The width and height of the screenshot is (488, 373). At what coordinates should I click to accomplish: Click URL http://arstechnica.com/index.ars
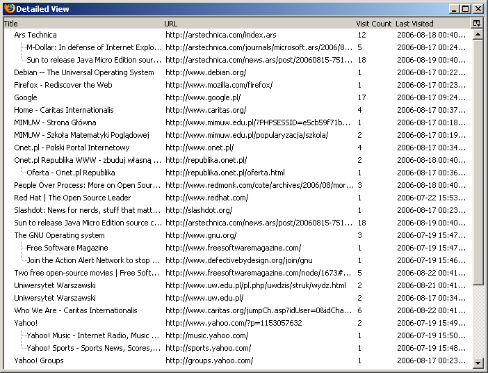tap(221, 35)
